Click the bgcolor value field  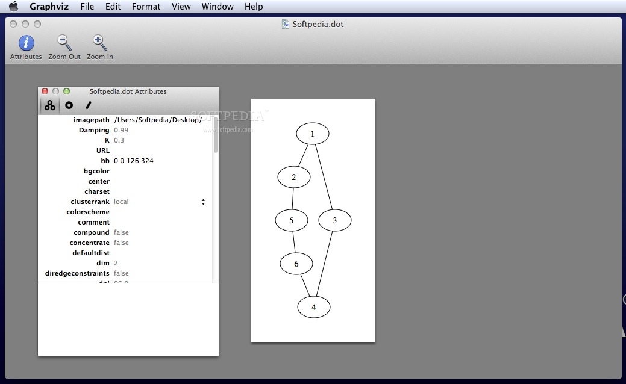click(161, 171)
